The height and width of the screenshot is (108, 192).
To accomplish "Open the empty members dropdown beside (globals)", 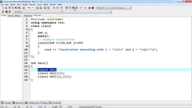I will click(87, 12).
